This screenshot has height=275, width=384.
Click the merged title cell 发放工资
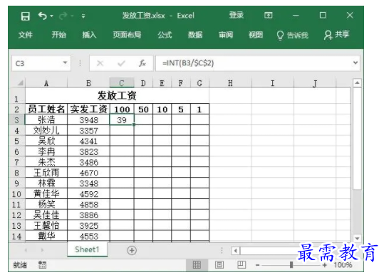point(117,95)
